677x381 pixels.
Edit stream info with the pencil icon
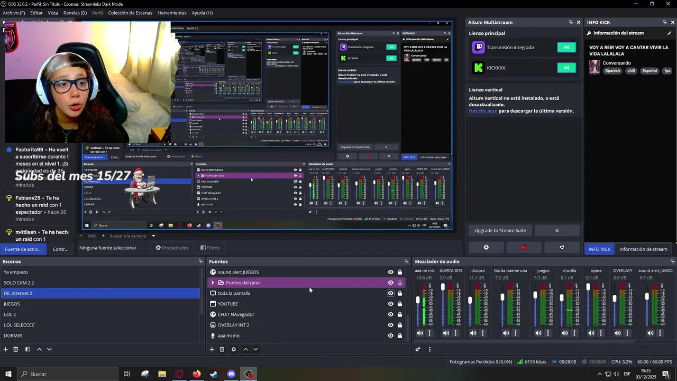[x=669, y=33]
